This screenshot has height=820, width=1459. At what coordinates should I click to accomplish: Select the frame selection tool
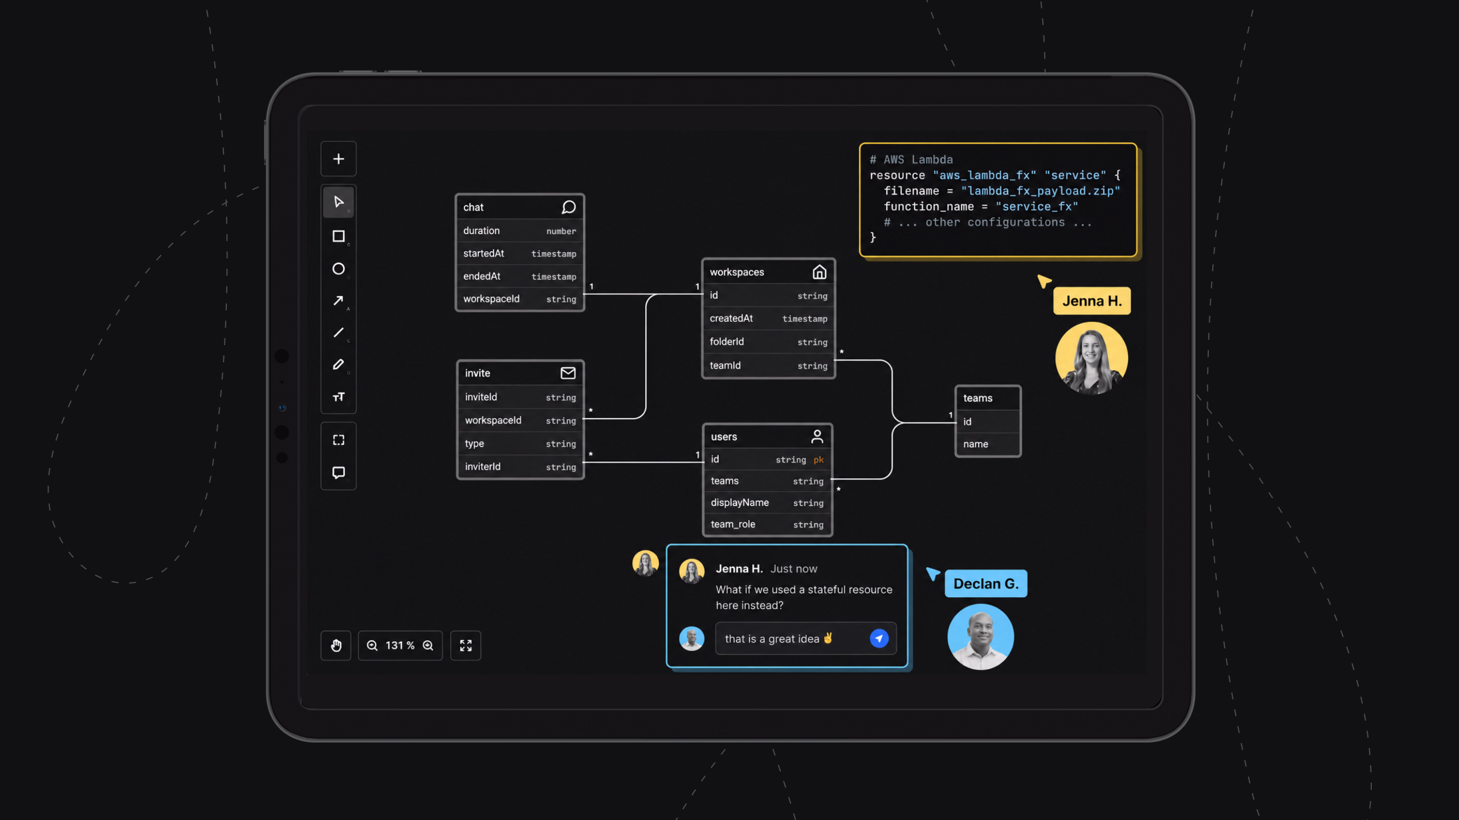coord(339,440)
